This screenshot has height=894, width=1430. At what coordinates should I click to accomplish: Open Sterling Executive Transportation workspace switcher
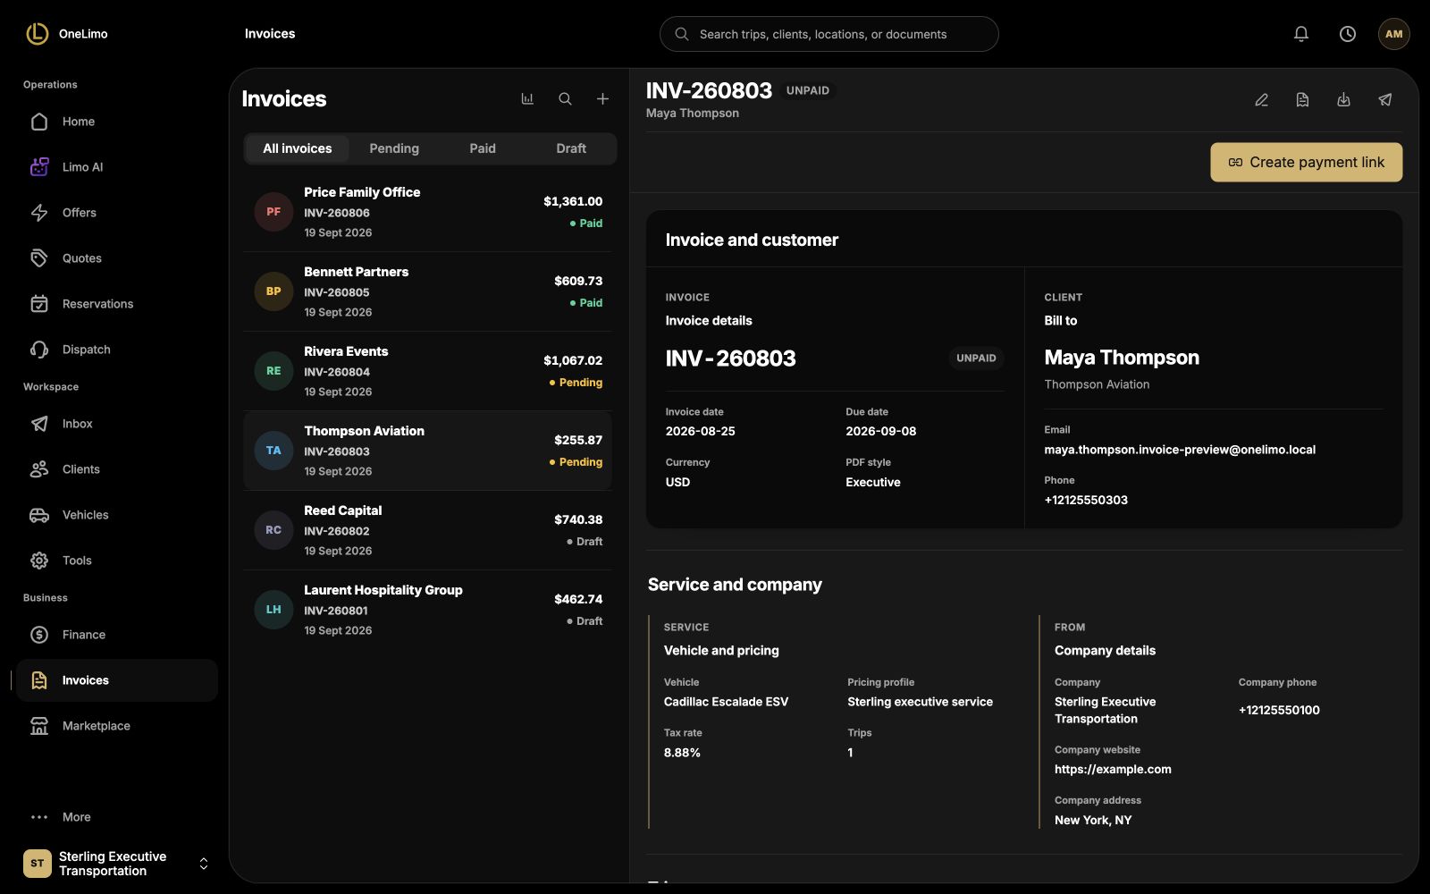pos(117,864)
